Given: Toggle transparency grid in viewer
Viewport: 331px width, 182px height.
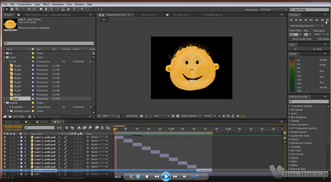Looking at the screenshot, I should click(x=178, y=116).
